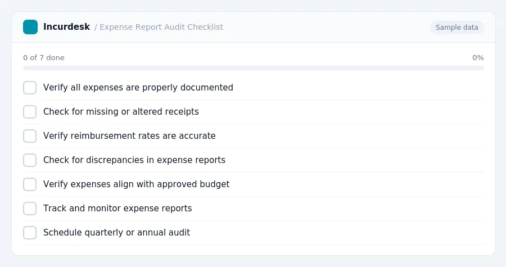This screenshot has width=506, height=267.
Task: Tick the 'Check for missing or altered receipts' checkbox
Action: tap(30, 112)
